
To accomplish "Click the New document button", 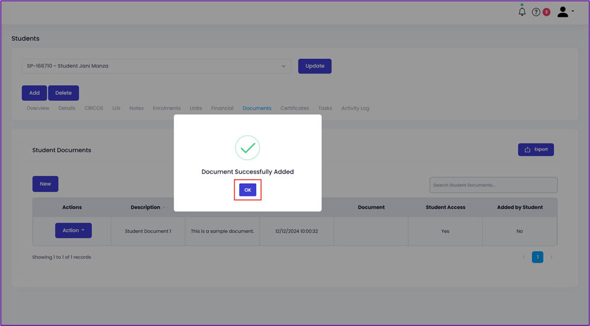I will (x=45, y=184).
